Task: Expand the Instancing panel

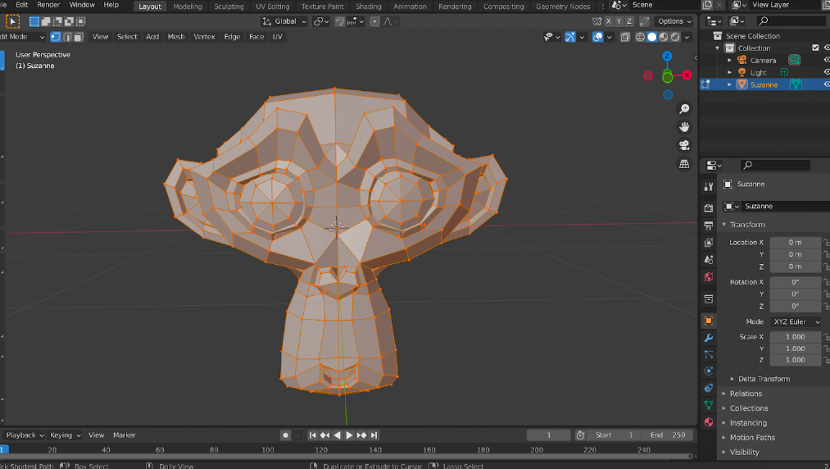Action: coord(748,423)
